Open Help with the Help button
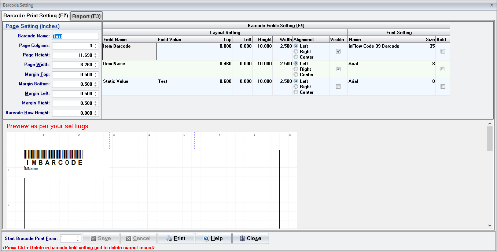This screenshot has height=252, width=497. 213,238
